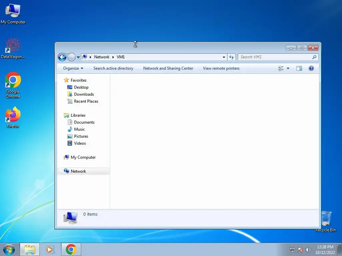Click the Downloads folder icon
The image size is (342, 256).
tap(70, 94)
